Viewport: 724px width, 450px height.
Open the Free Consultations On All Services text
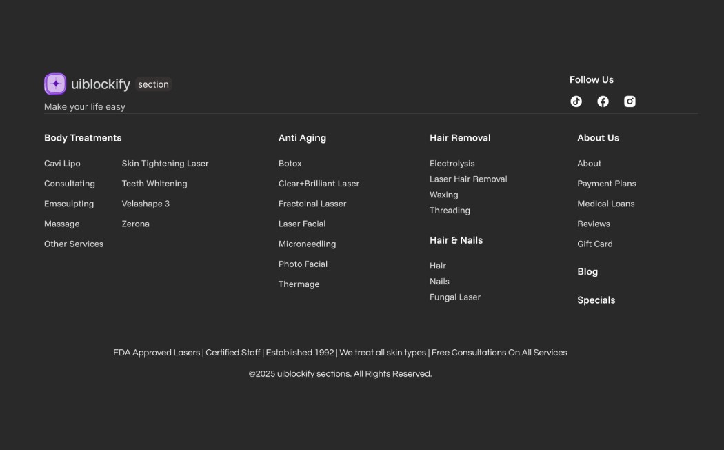click(x=499, y=352)
